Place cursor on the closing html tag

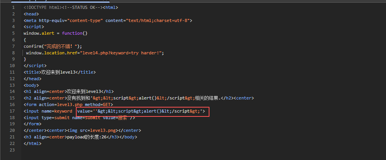(x=33, y=143)
